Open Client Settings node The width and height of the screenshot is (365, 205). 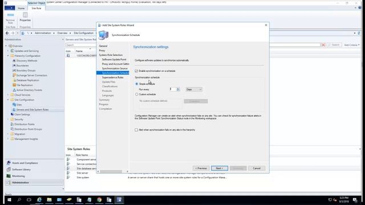[x=22, y=114]
